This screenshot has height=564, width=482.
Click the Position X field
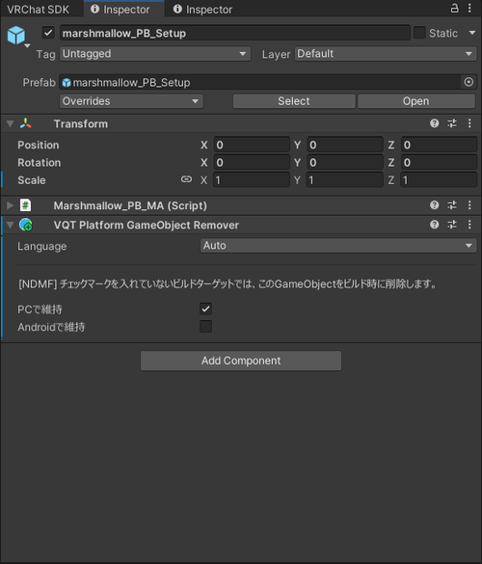point(252,145)
